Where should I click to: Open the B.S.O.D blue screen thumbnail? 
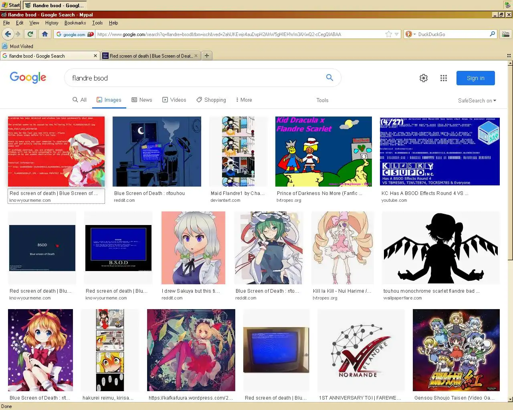[x=118, y=248]
